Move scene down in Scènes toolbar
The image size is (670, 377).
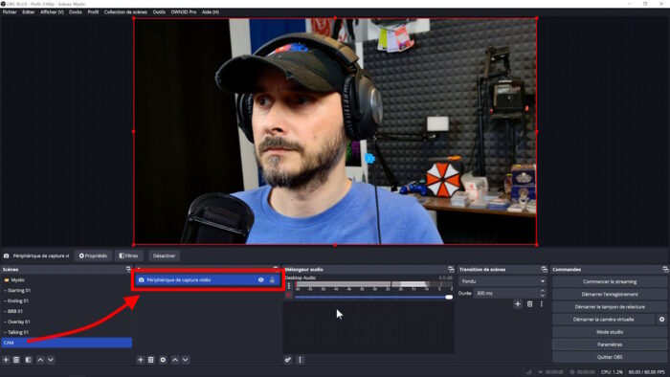(51, 360)
